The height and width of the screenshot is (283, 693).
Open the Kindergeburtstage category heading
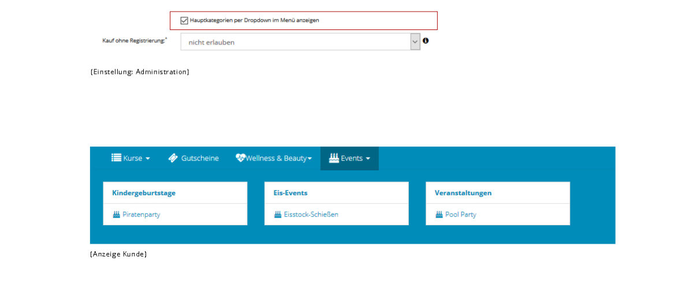click(x=144, y=193)
